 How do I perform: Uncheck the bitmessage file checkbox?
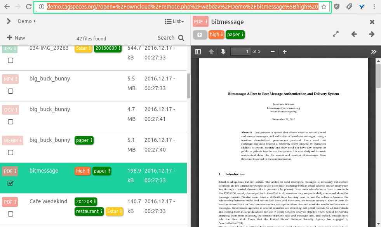coord(10,183)
